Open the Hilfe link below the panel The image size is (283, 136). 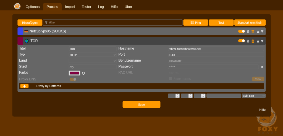tap(262, 110)
